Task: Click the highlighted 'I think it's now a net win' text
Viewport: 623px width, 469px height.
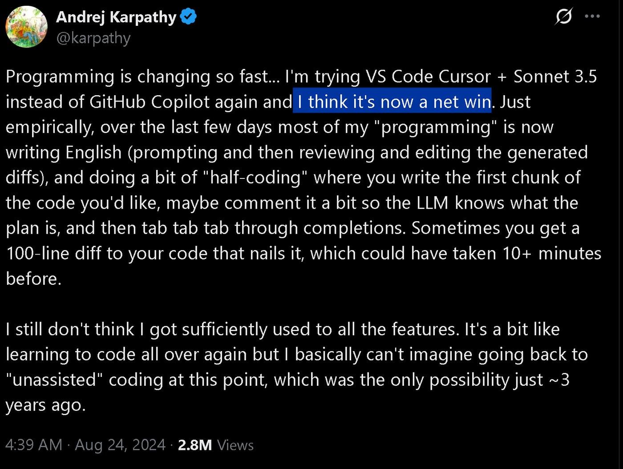Action: tap(392, 101)
